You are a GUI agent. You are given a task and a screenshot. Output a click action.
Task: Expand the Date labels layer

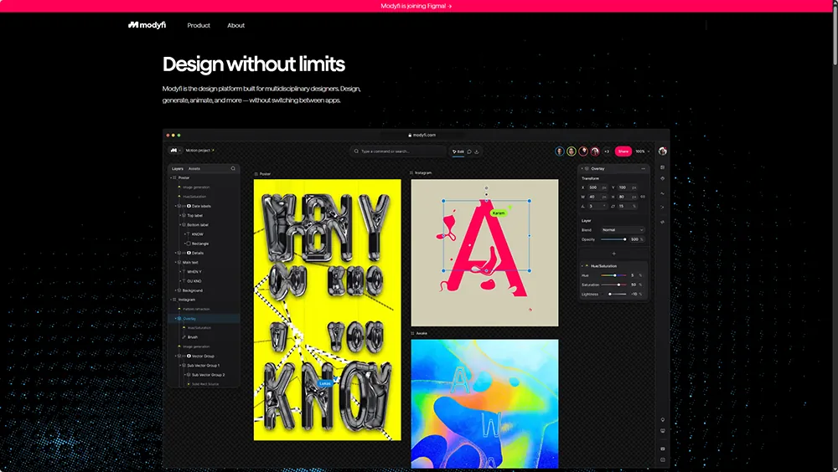175,206
